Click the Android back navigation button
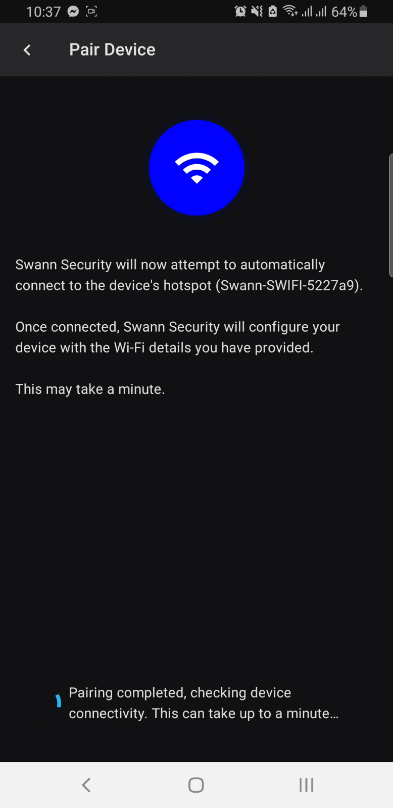This screenshot has width=393, height=808. click(86, 785)
